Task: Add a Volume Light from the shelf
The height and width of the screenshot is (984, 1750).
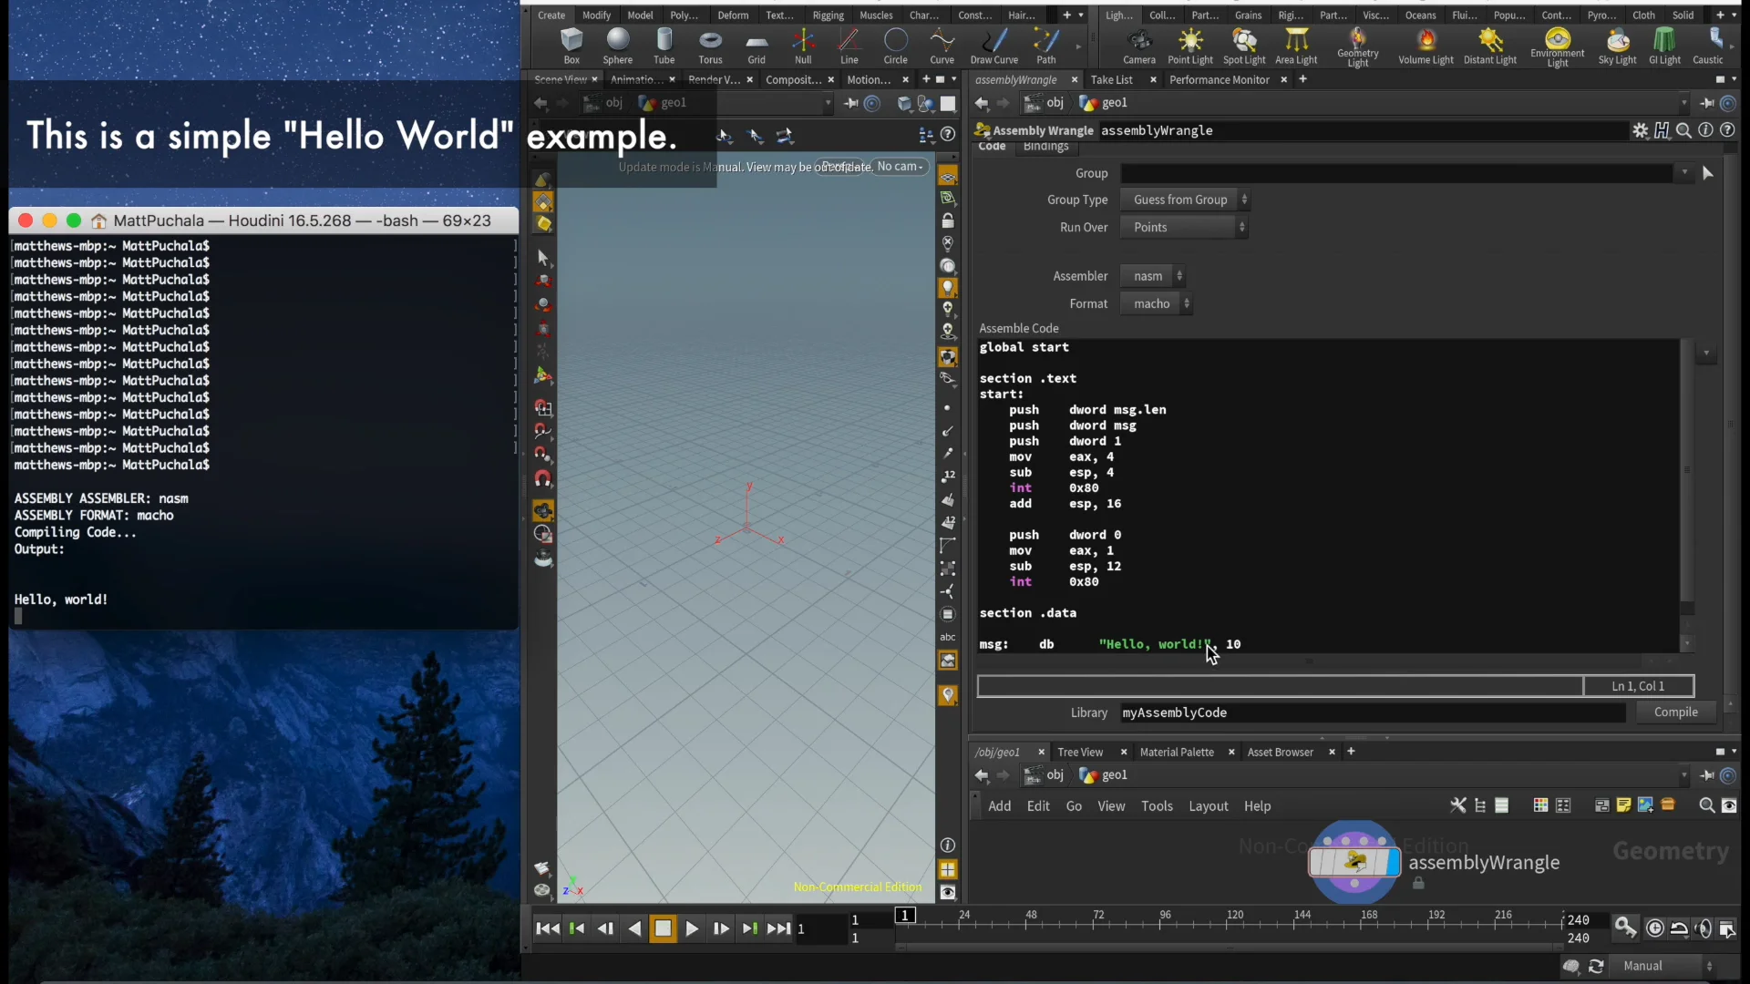Action: 1426,46
